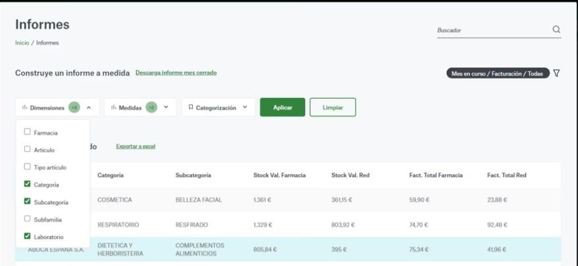578x266 pixels.
Task: Enable the Farmacia checkbox
Action: pyautogui.click(x=27, y=132)
